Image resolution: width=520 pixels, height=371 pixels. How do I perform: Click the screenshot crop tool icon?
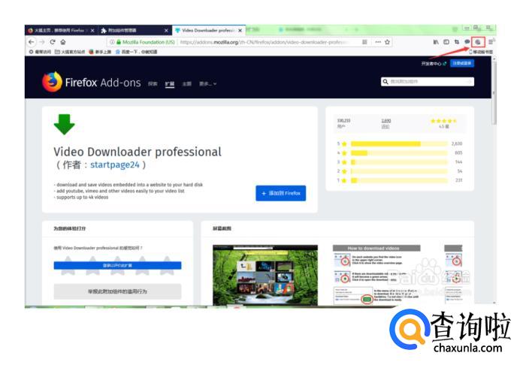[457, 42]
